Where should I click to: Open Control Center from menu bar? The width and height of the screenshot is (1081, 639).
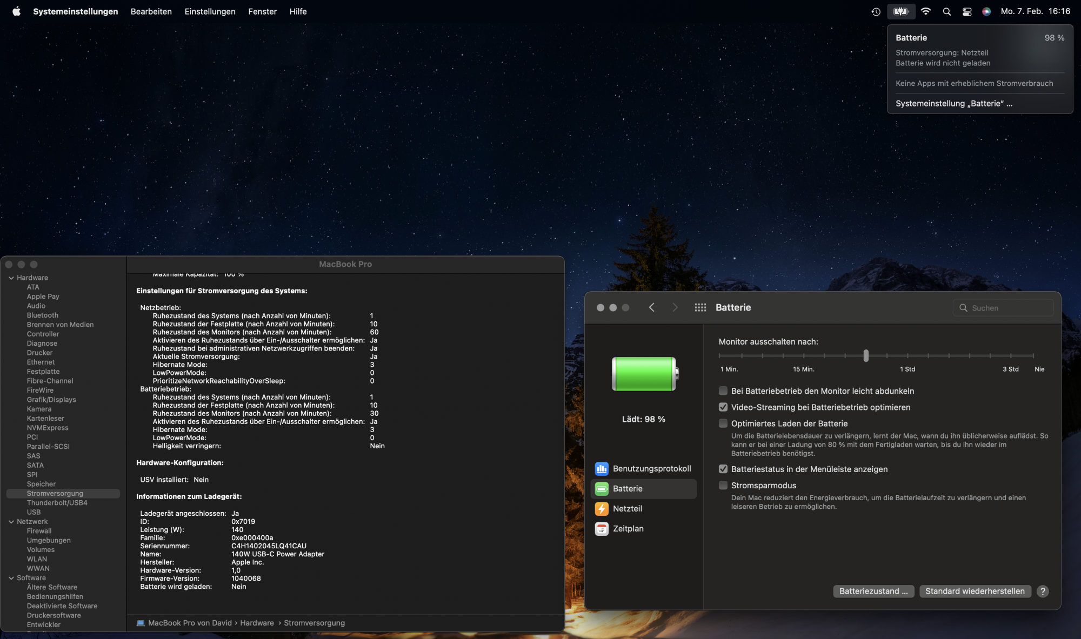967,11
